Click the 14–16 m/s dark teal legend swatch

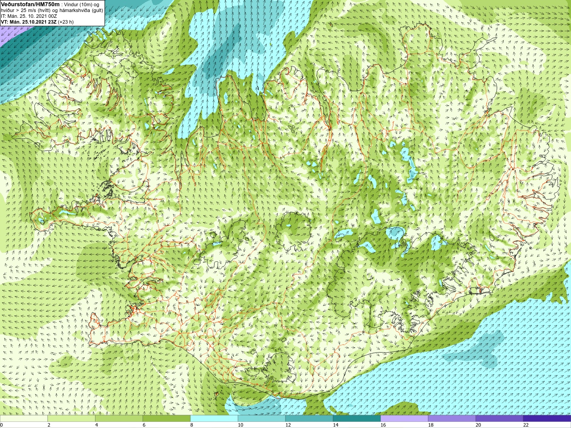[356, 419]
